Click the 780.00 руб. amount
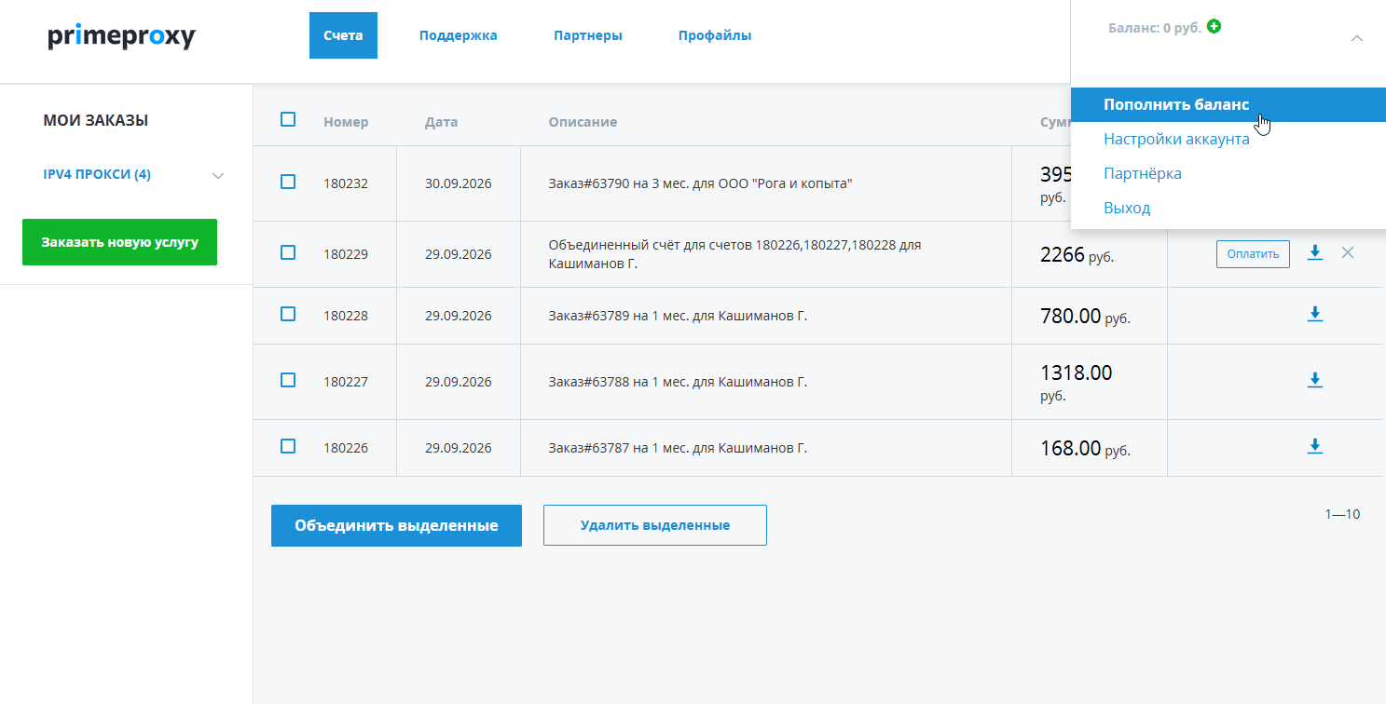 [1085, 316]
